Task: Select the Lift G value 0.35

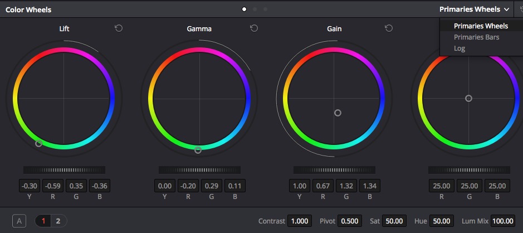Action: (x=76, y=186)
